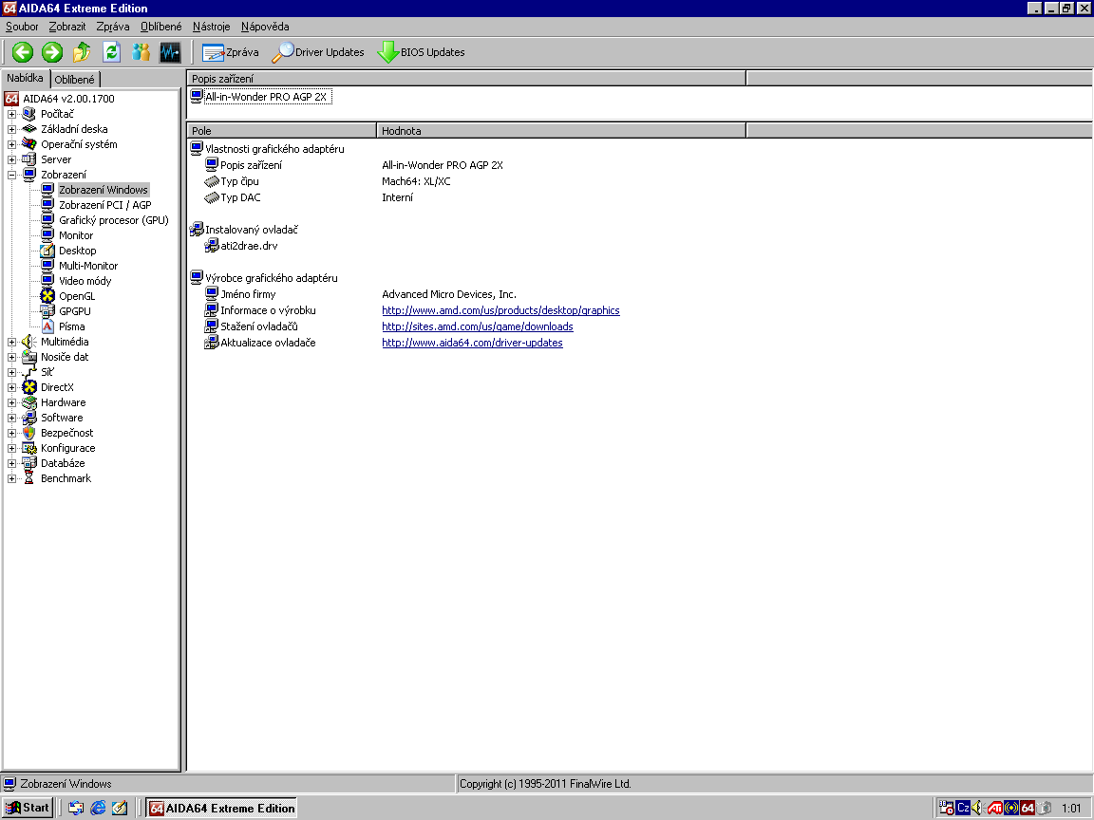Open the system monitor graph toolbar icon
The image size is (1094, 820).
tap(170, 52)
